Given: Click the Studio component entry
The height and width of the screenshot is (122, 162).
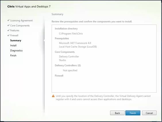Looking at the screenshot, I should [x=62, y=60].
